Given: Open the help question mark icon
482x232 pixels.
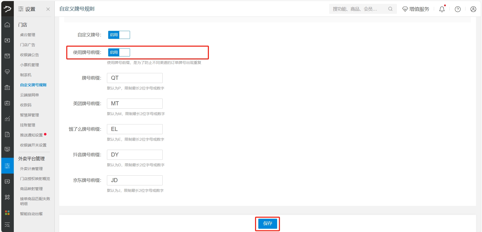Looking at the screenshot, I should pyautogui.click(x=458, y=9).
